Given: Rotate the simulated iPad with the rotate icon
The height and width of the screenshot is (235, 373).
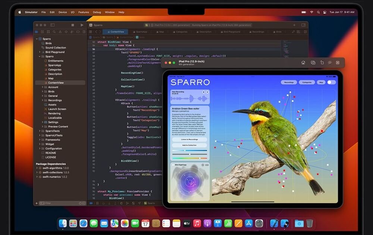Looking at the screenshot, I should 322,62.
